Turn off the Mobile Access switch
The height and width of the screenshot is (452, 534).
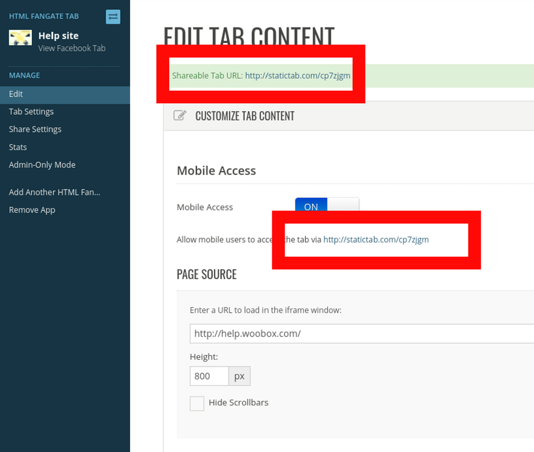(x=327, y=206)
